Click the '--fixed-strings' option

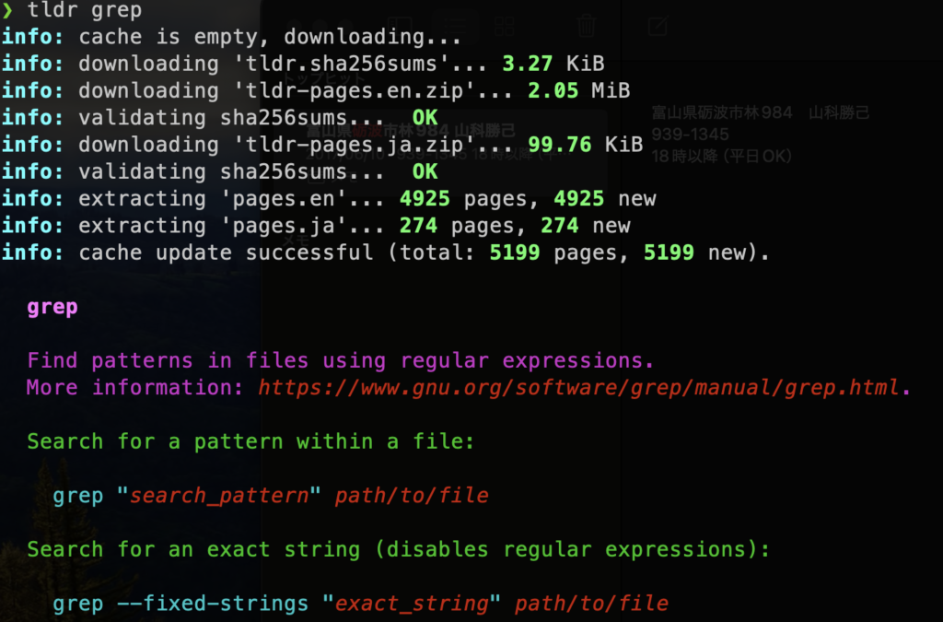[x=213, y=604]
